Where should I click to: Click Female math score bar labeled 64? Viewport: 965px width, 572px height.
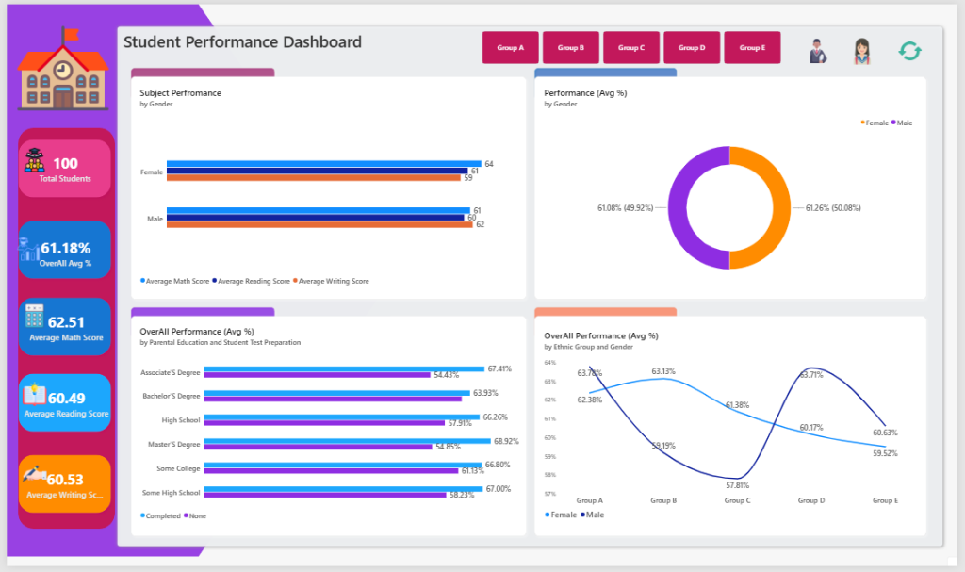click(324, 164)
